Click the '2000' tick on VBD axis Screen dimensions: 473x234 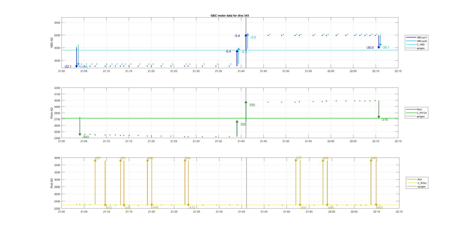57,23
